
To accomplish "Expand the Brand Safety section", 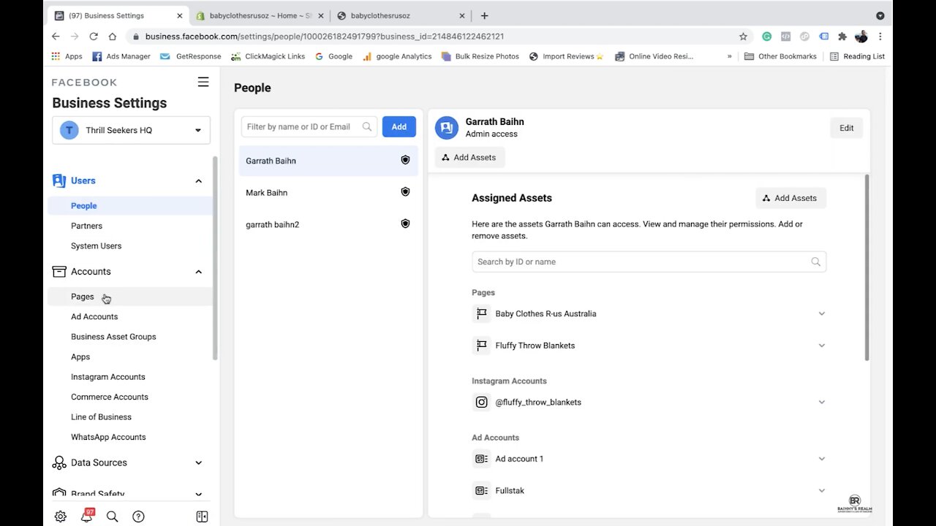I will tap(198, 495).
